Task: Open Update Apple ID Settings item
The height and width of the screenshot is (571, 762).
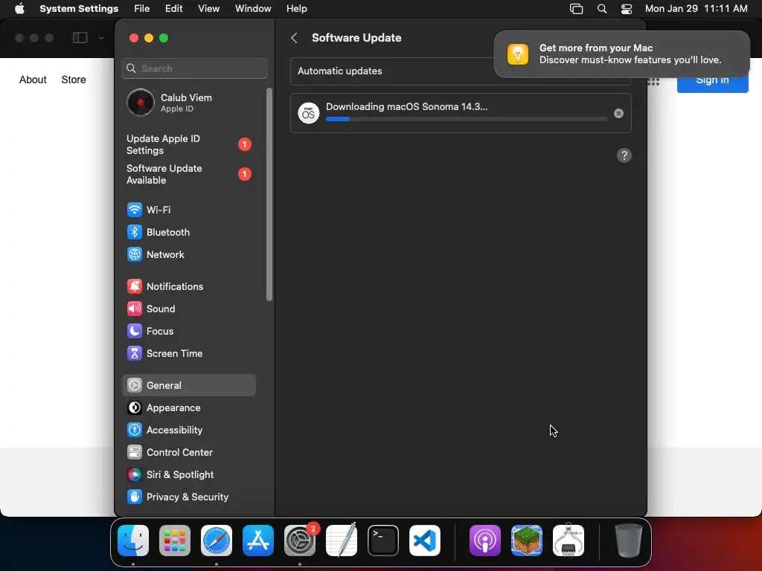Action: point(188,144)
